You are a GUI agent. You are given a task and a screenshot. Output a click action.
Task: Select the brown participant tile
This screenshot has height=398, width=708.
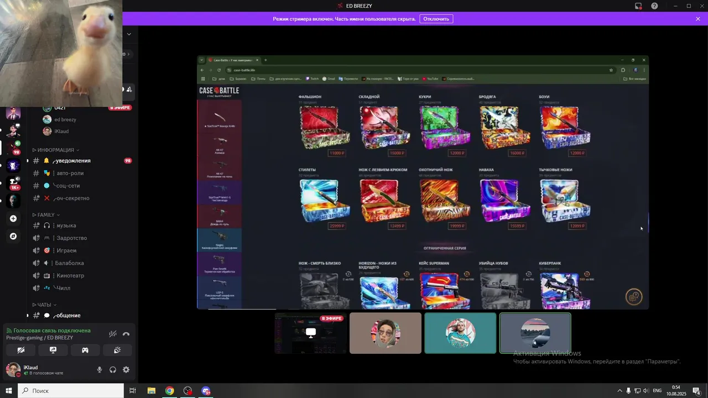coord(386,333)
